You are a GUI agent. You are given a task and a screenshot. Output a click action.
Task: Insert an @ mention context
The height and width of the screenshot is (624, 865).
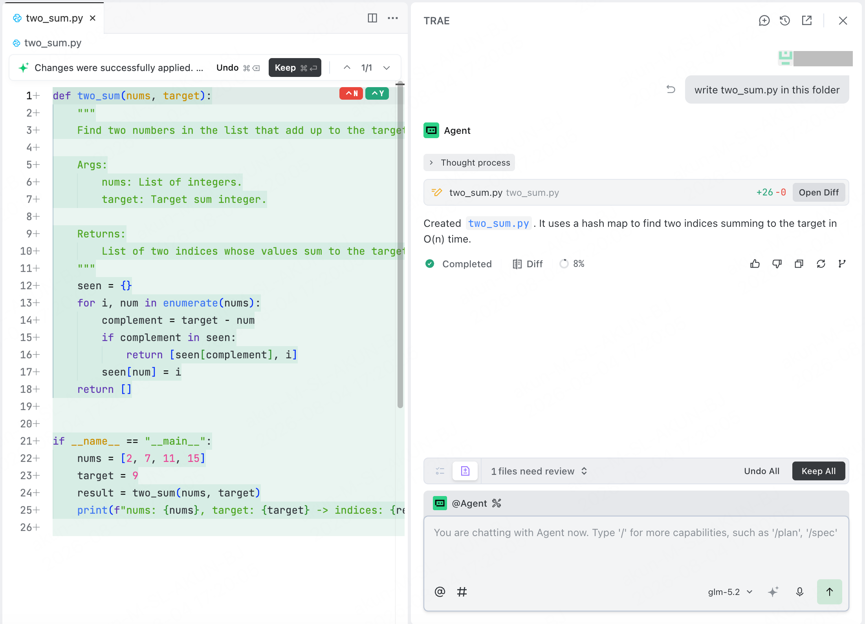pyautogui.click(x=440, y=592)
